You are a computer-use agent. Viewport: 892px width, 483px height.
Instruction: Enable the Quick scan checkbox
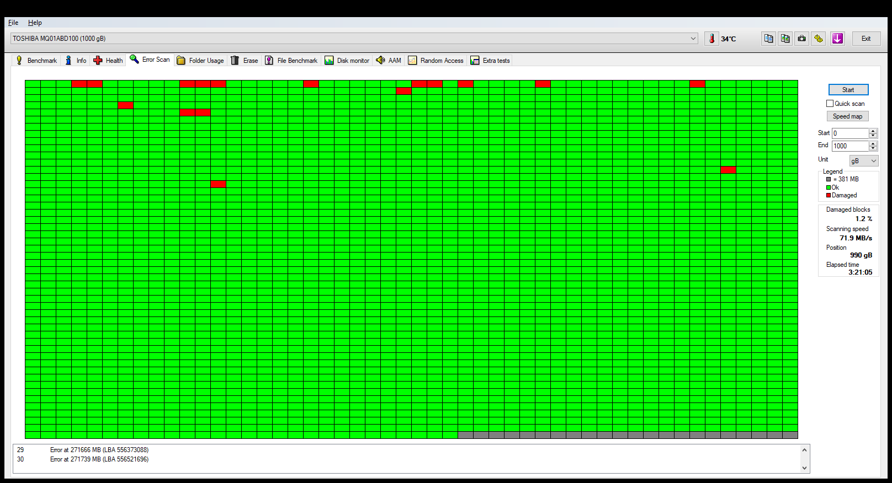coord(830,104)
